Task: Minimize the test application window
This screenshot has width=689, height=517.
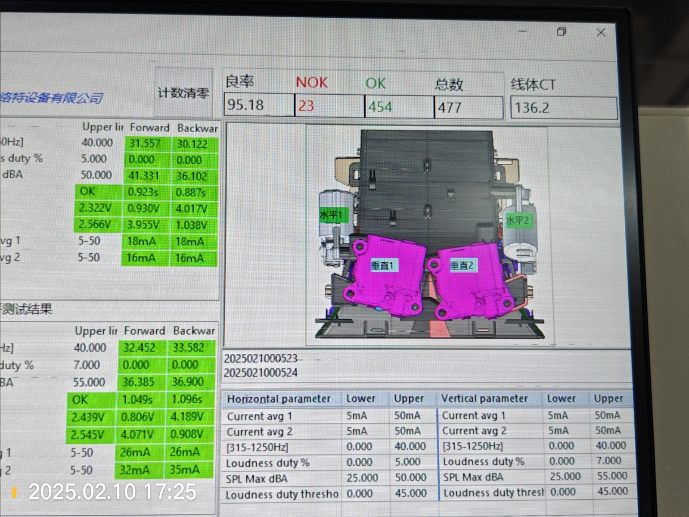Action: [x=522, y=31]
